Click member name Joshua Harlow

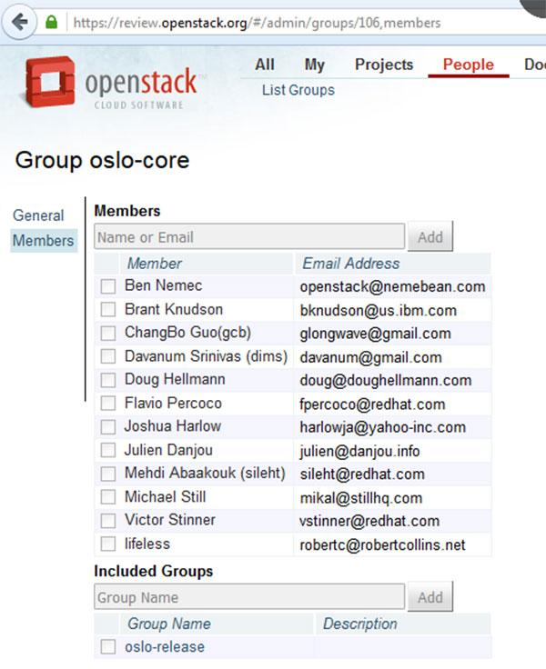173,426
